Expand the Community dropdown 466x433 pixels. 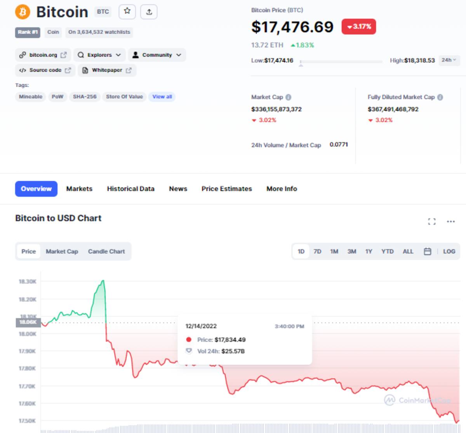click(157, 55)
